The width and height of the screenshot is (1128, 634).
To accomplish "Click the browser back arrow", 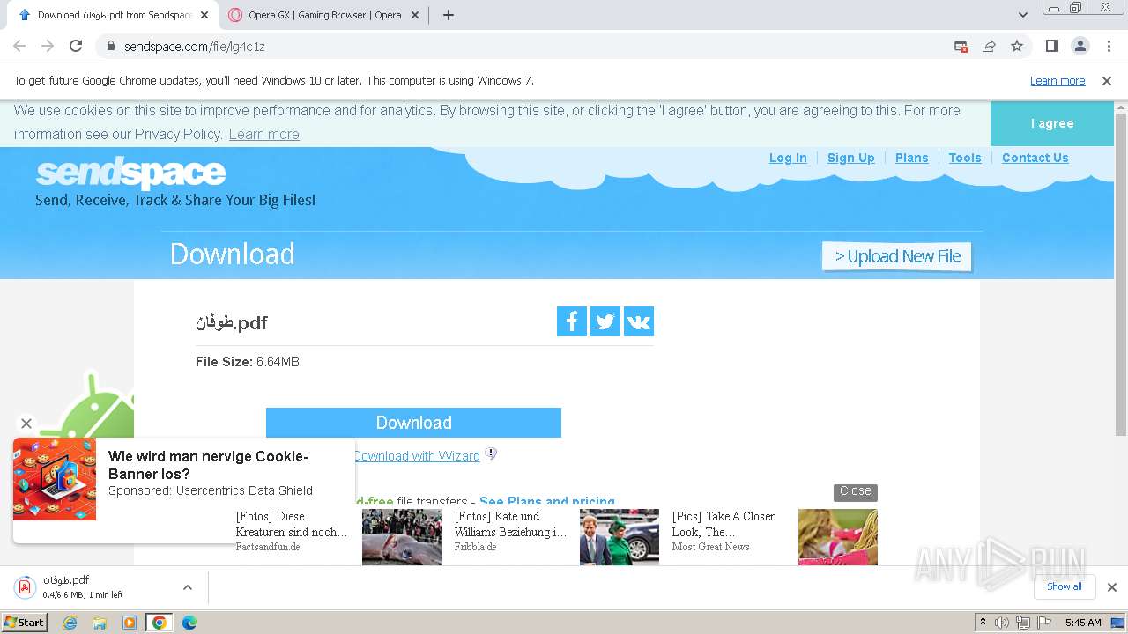I will (19, 46).
